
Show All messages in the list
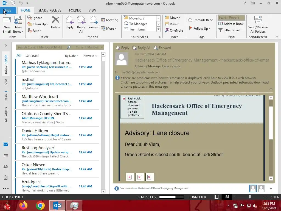(19, 55)
